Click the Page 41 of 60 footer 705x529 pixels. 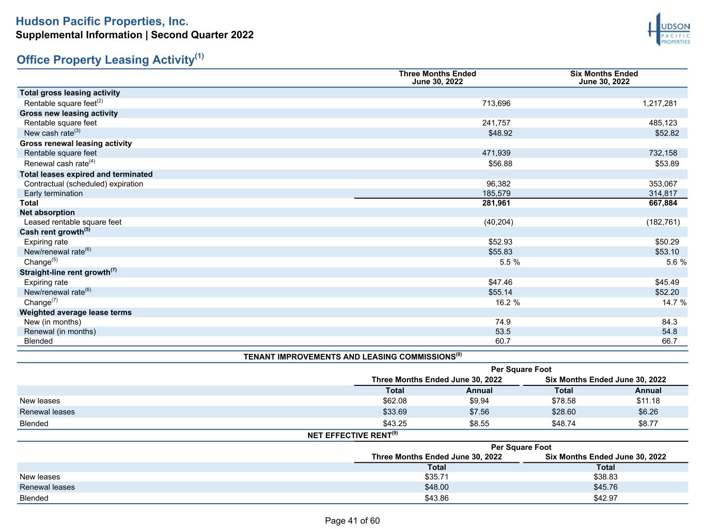(352, 521)
